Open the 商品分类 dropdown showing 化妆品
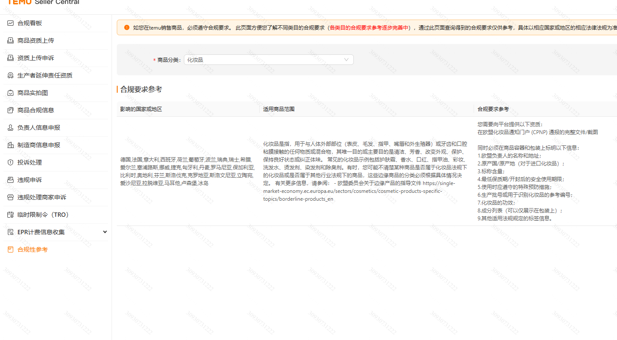The height and width of the screenshot is (340, 617). coord(268,60)
